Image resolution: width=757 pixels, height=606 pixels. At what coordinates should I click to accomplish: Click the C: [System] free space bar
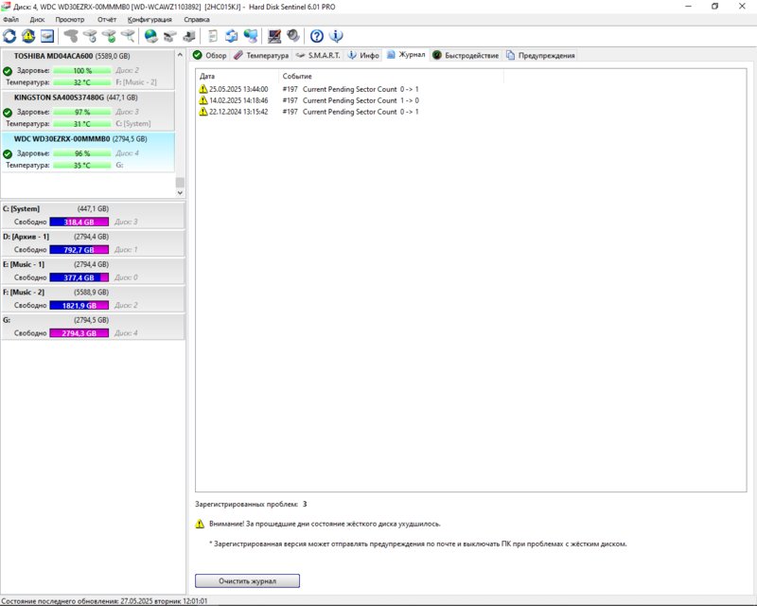pyautogui.click(x=79, y=222)
